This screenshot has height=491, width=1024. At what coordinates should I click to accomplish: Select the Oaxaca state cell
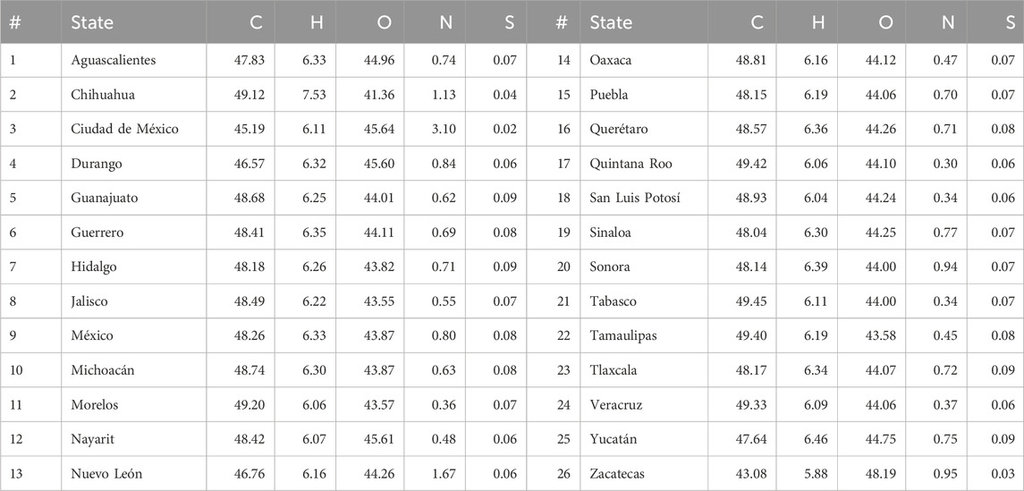coord(612,60)
